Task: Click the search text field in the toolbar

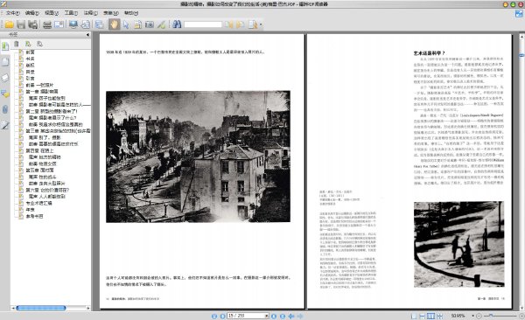Action: (203, 24)
